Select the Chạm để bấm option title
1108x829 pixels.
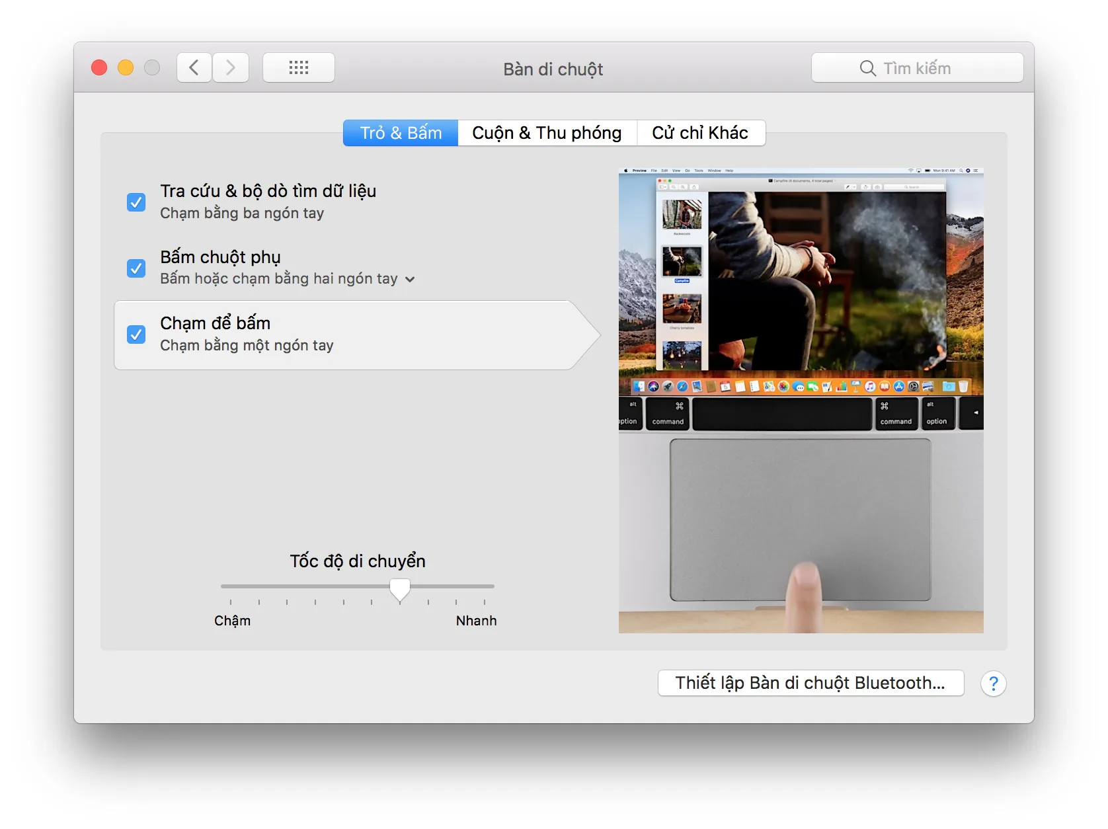click(x=216, y=323)
